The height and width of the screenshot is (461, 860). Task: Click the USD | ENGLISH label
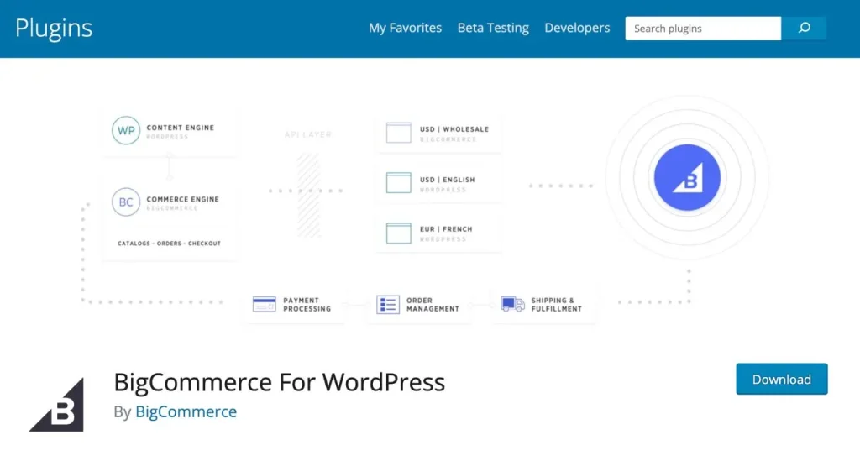[448, 180]
